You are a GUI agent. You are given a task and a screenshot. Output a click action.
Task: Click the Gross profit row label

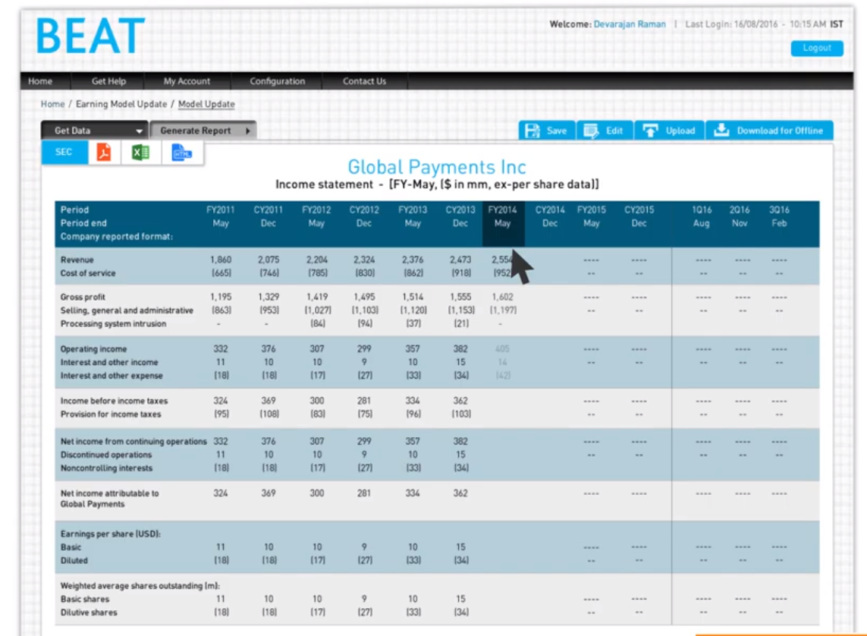pyautogui.click(x=83, y=297)
